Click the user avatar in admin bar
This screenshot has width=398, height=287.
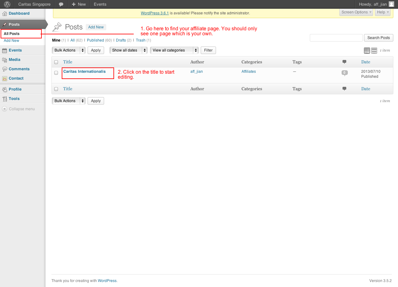(x=391, y=4)
